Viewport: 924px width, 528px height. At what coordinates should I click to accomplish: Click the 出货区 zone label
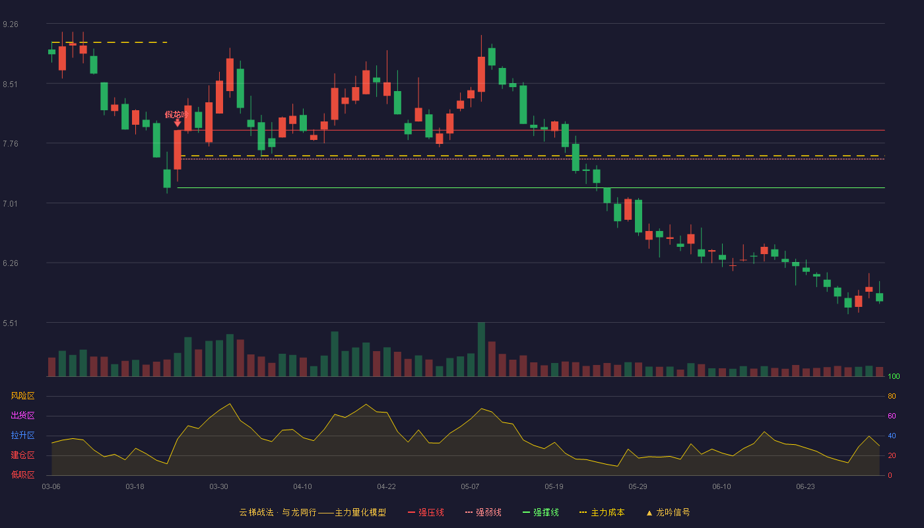click(22, 416)
